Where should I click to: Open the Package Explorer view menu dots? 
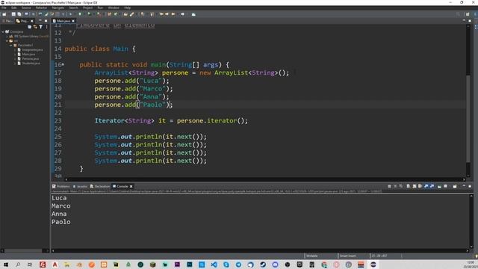tap(46, 27)
